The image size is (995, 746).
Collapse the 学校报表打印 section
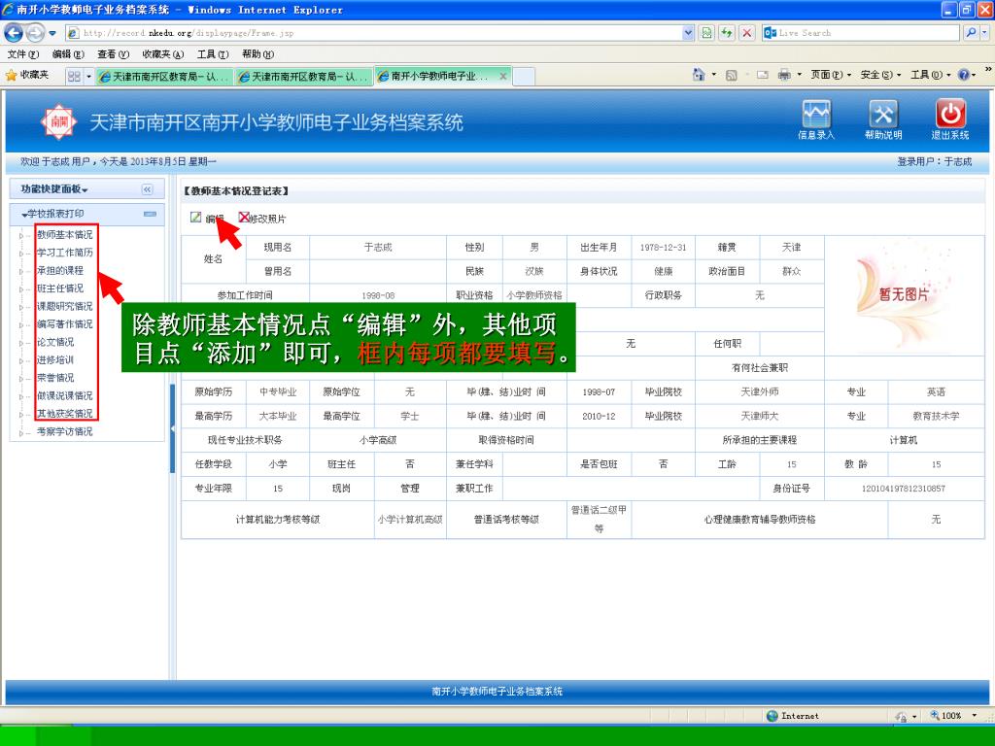pos(52,214)
